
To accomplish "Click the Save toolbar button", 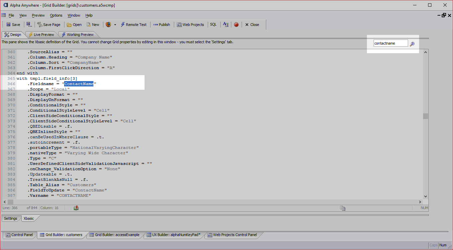I will click(13, 25).
